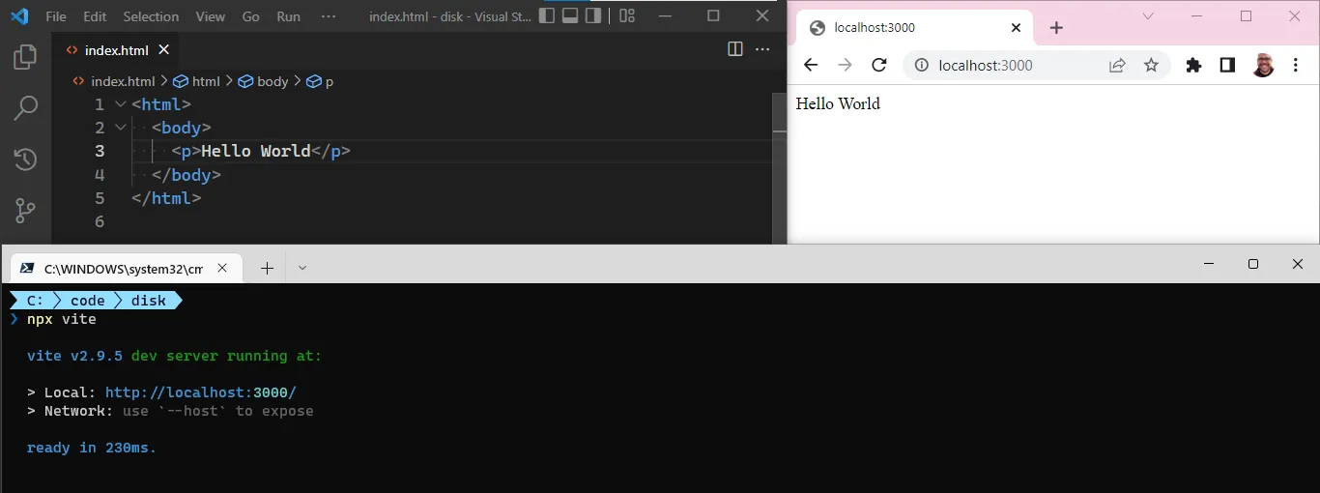Toggle the VS Code secondary side bar

[x=593, y=16]
